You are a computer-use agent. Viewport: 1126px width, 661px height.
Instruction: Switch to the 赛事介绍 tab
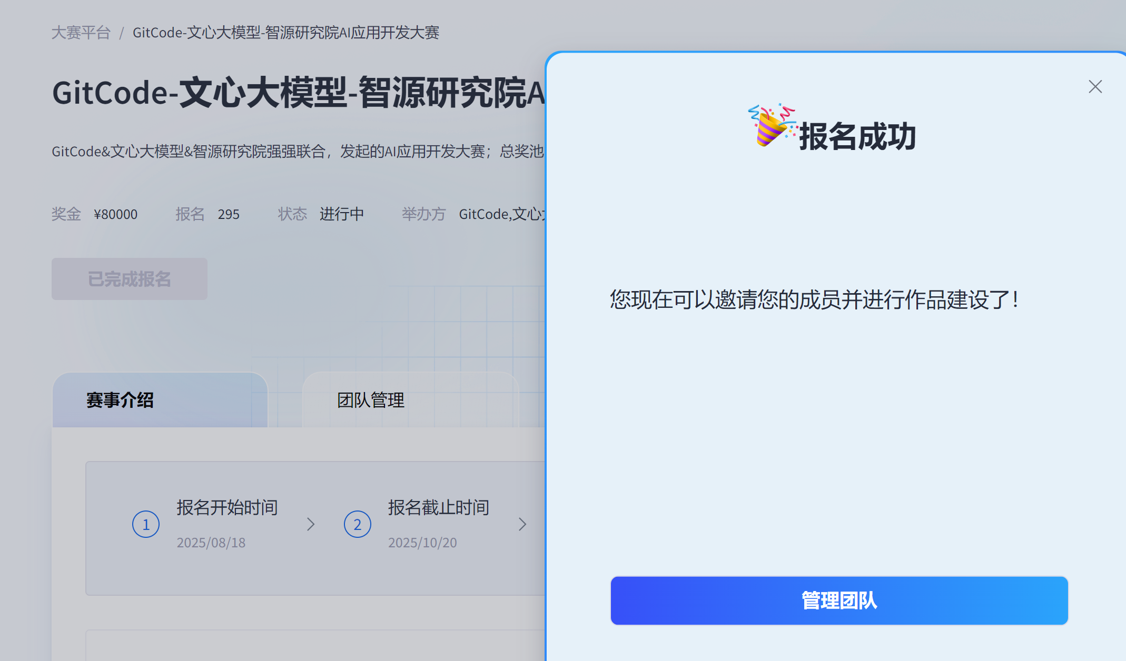[x=120, y=400]
